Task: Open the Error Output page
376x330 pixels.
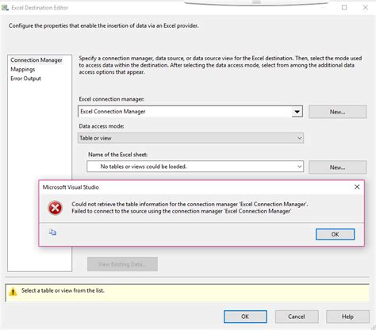Action: (25, 79)
